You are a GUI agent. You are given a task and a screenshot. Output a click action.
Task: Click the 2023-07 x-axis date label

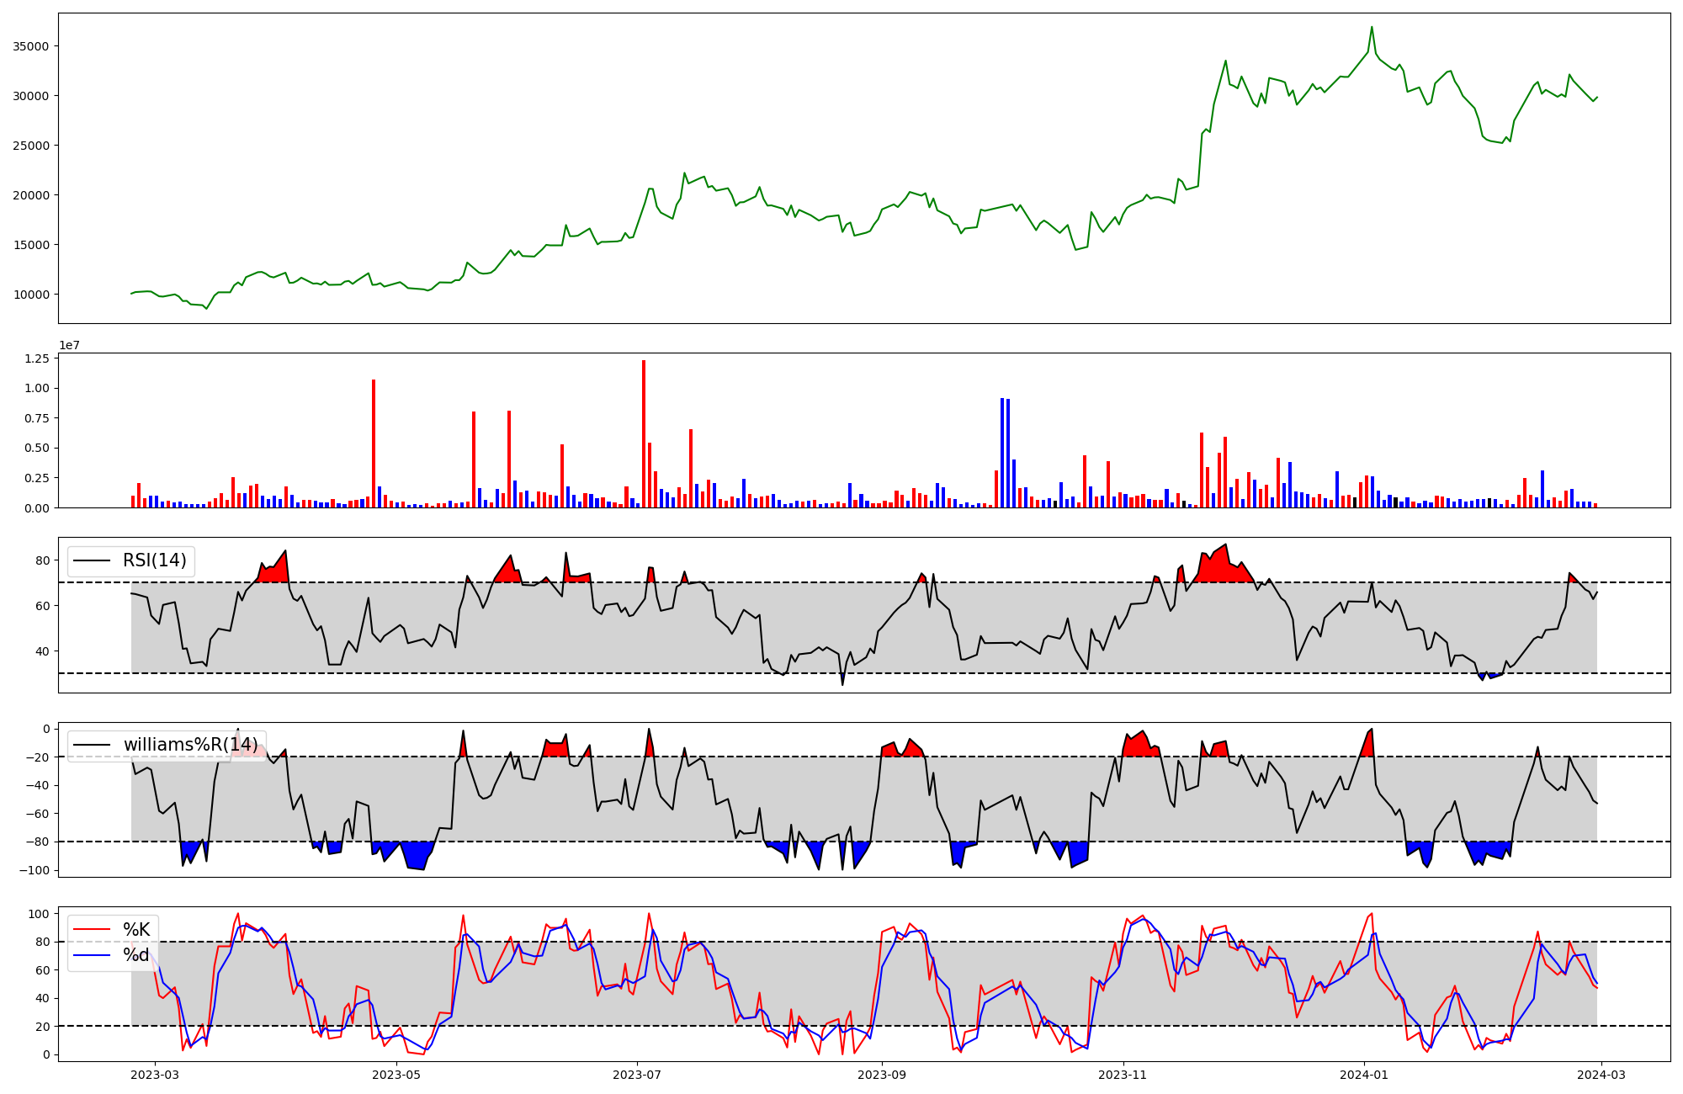tap(637, 1075)
